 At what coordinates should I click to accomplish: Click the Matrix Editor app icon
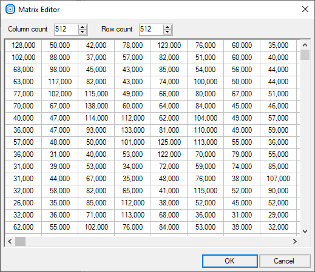(10, 9)
